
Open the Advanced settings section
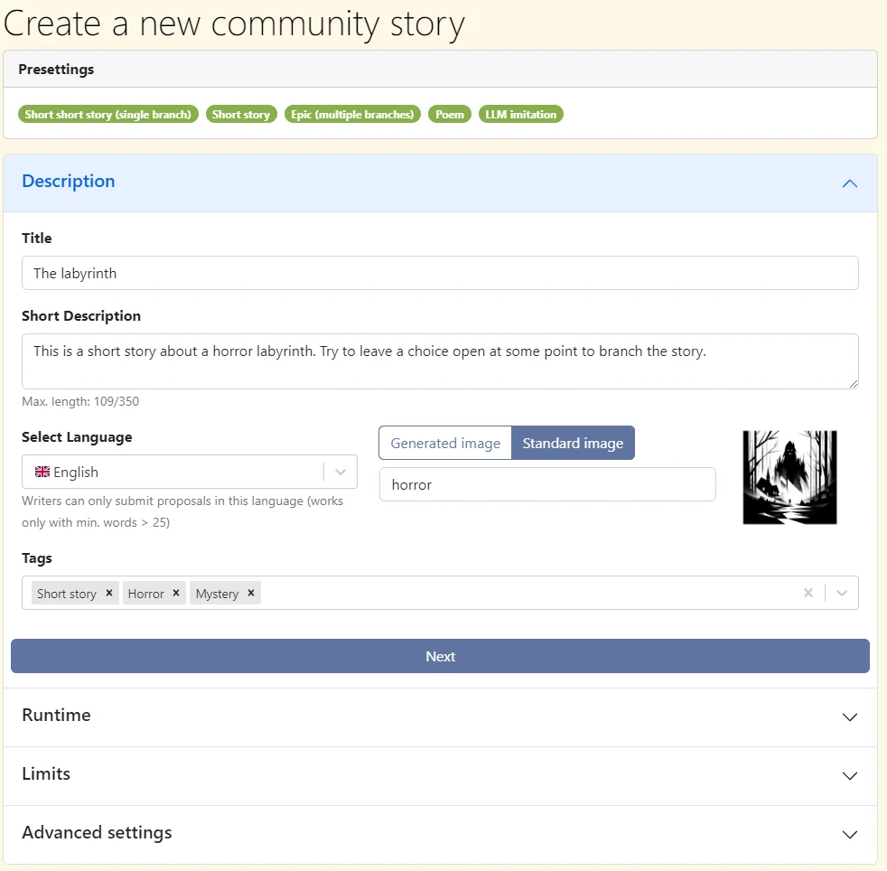(x=849, y=834)
